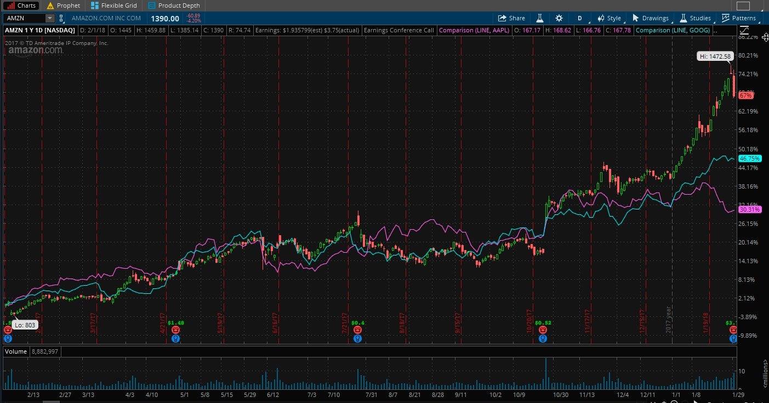
Task: Open the Style menu
Action: (609, 18)
